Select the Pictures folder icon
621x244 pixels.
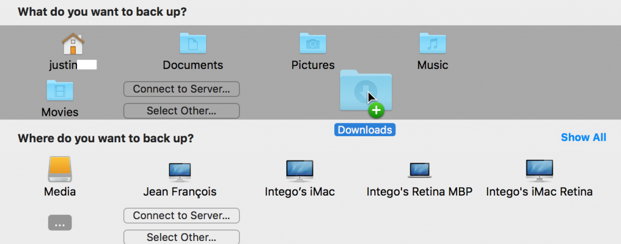coord(313,44)
